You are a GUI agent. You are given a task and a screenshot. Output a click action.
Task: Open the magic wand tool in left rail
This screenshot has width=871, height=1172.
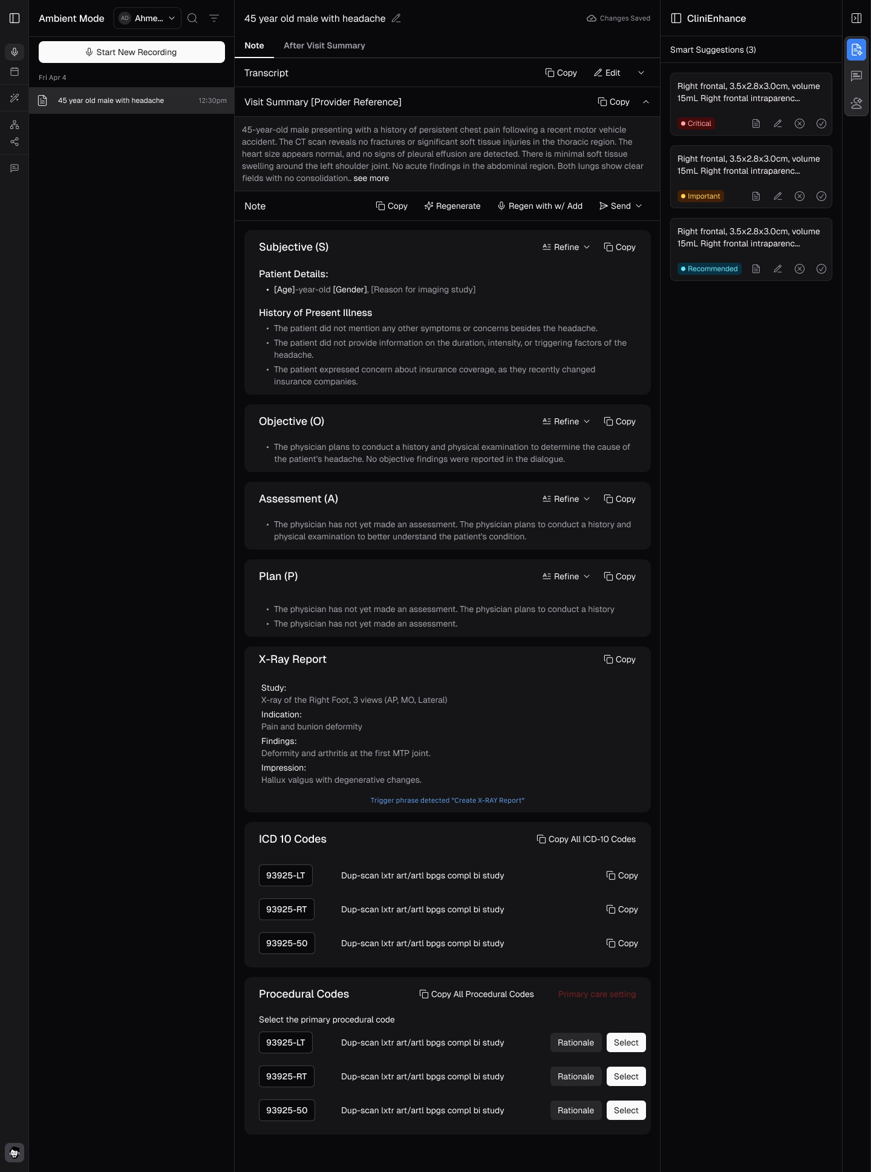point(15,98)
